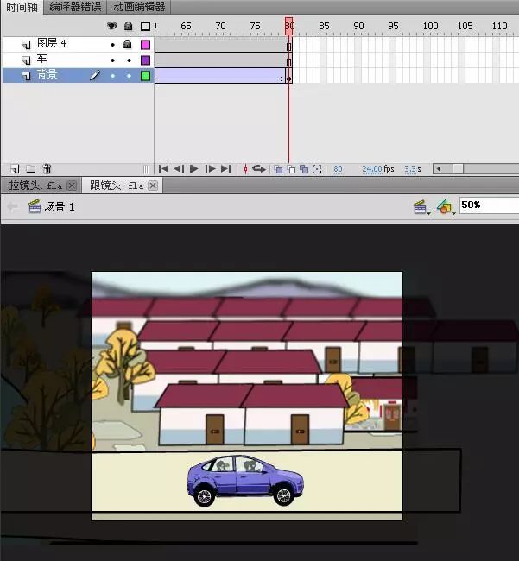Image resolution: width=519 pixels, height=561 pixels.
Task: Click the red playhead at frame 80
Action: [x=288, y=26]
